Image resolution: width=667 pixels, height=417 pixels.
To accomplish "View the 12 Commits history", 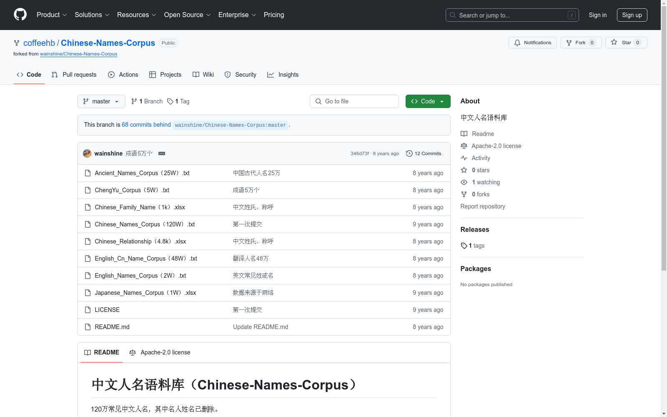I will (424, 153).
